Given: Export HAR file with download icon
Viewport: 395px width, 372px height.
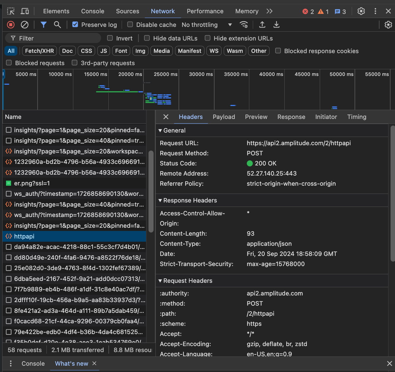Looking at the screenshot, I should 276,25.
